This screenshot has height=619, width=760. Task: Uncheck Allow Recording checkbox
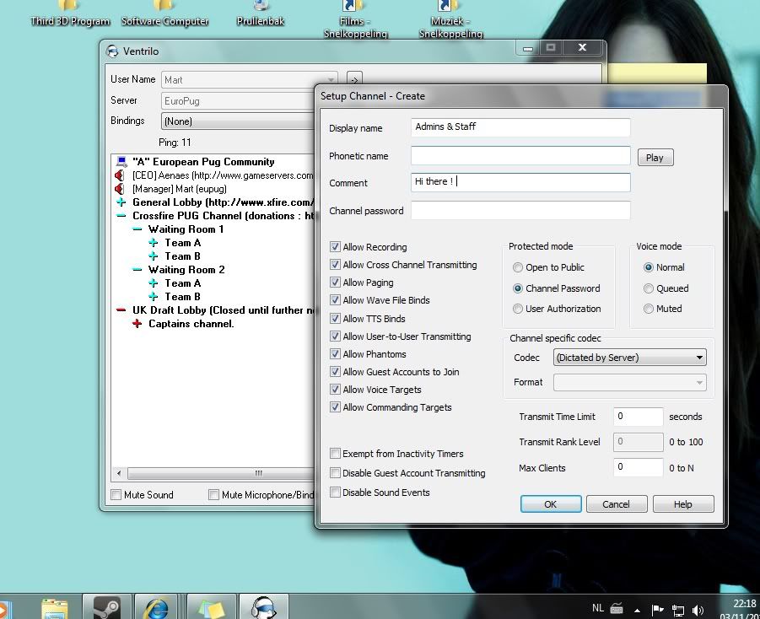coord(336,247)
